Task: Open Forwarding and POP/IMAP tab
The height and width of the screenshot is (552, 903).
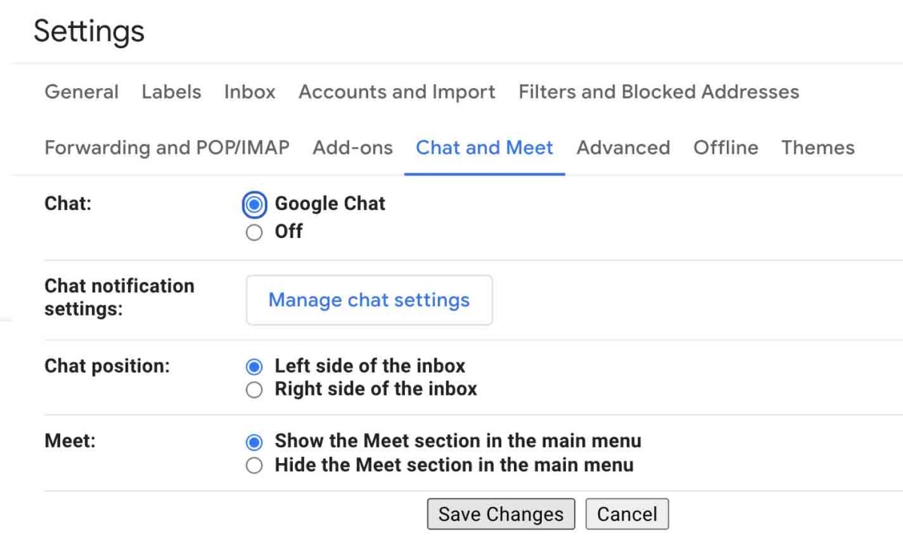Action: (x=167, y=148)
